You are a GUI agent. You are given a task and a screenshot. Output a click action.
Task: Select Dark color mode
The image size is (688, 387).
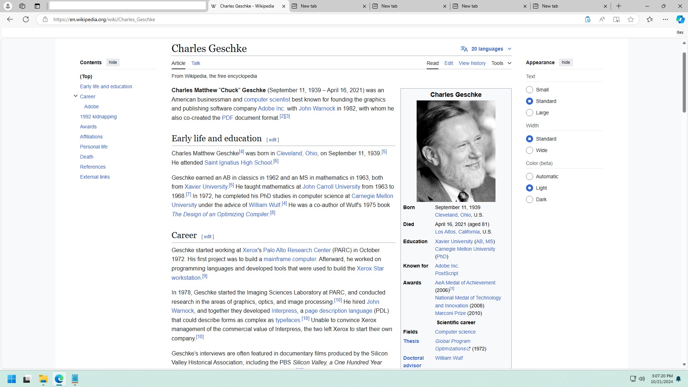[x=529, y=199]
